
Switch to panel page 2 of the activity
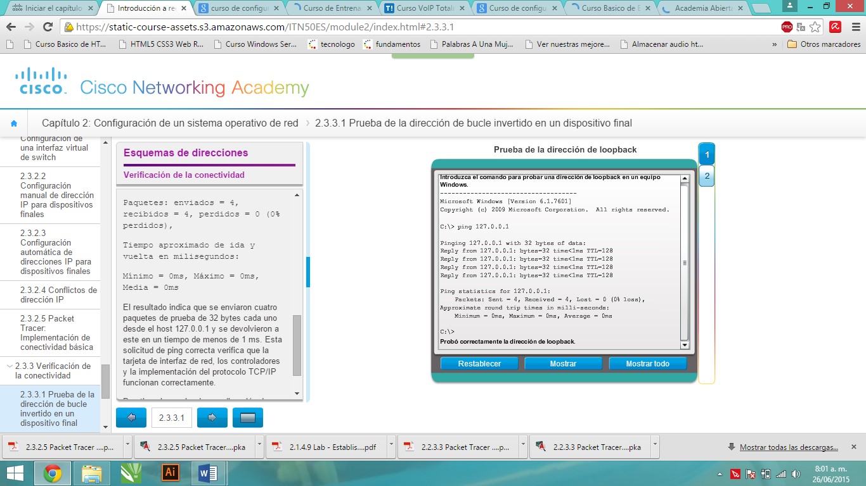706,176
